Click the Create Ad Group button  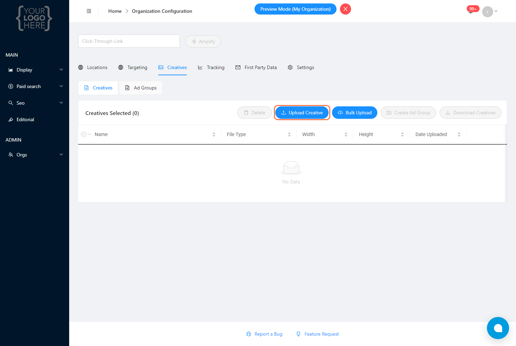[x=408, y=113]
